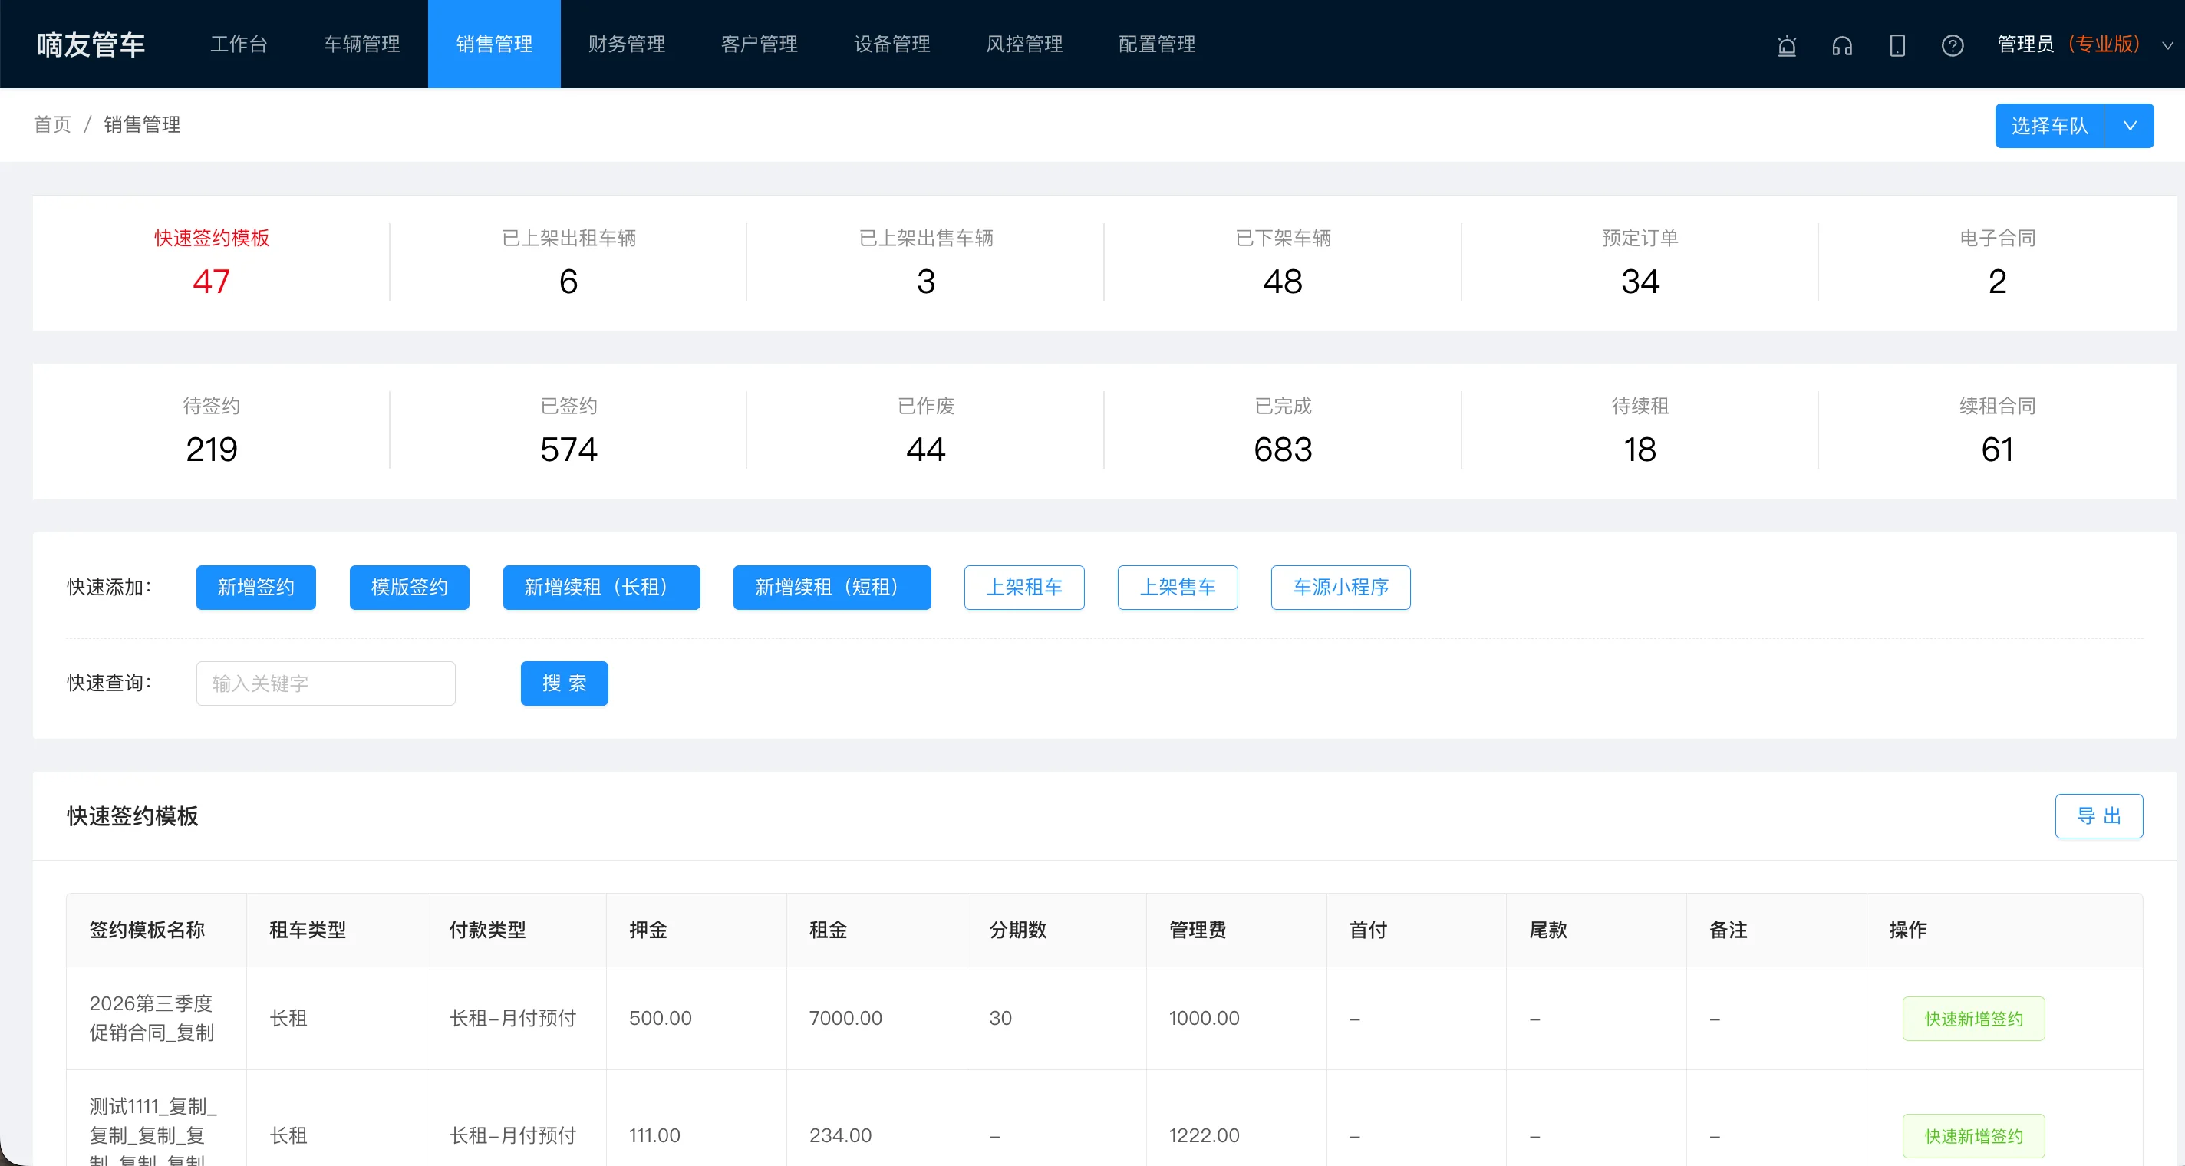Image resolution: width=2185 pixels, height=1166 pixels.
Task: Click the 上架售车 button
Action: point(1178,588)
